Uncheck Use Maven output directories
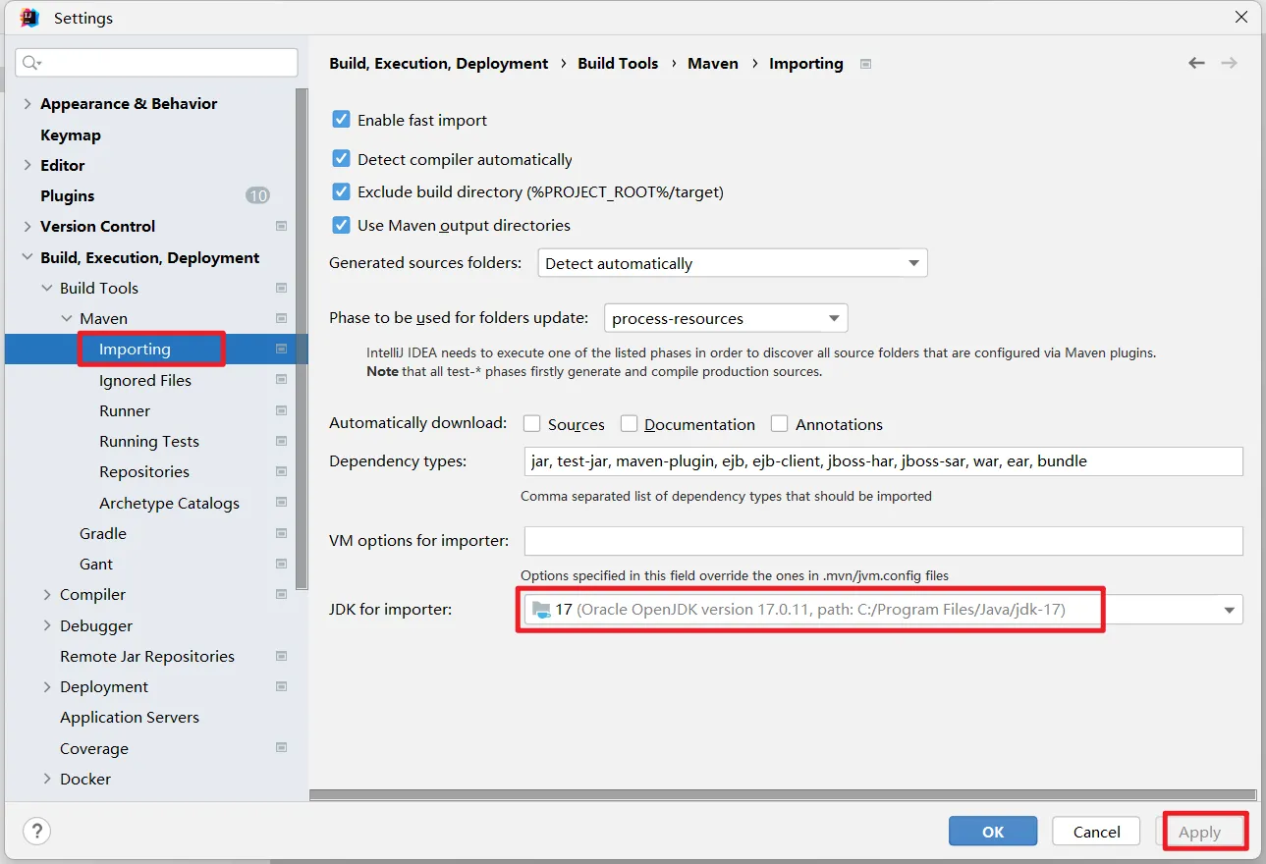1266x864 pixels. [x=342, y=225]
